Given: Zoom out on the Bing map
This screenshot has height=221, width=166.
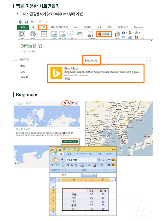Looking at the screenshot, I should pyautogui.click(x=27, y=103).
